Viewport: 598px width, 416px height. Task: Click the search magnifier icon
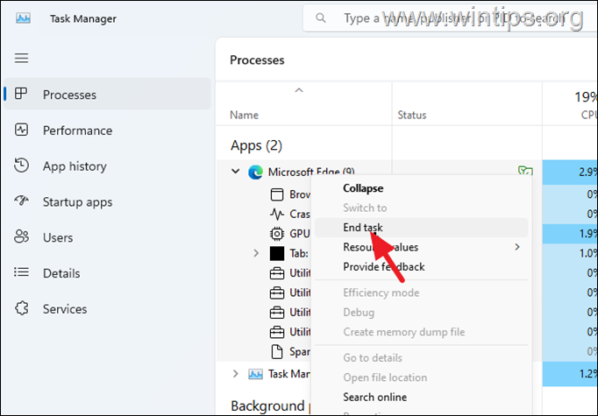pos(321,18)
